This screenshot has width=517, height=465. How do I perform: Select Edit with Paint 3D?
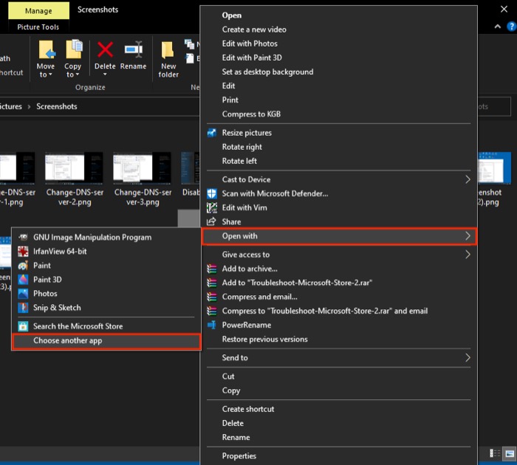click(338, 58)
